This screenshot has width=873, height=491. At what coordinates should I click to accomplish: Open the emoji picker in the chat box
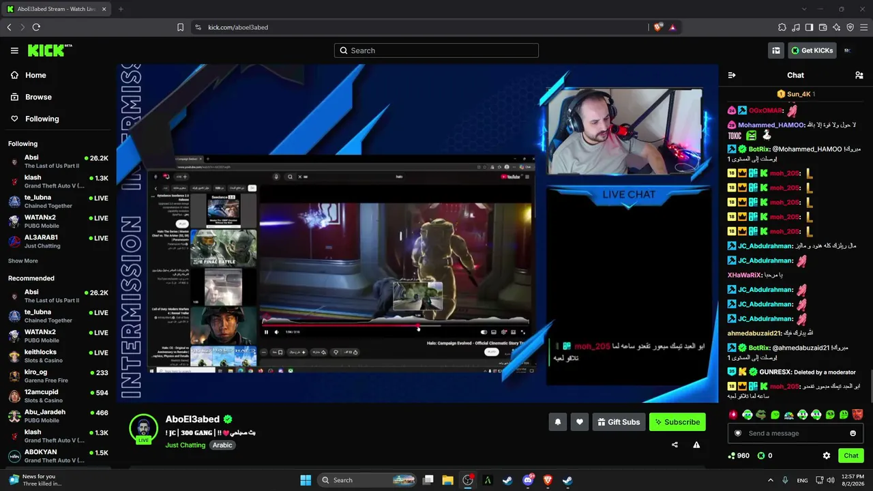click(853, 433)
